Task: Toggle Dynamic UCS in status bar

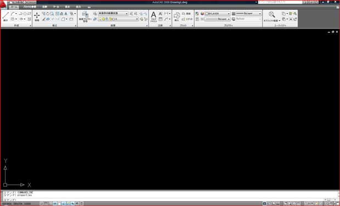Action: point(68,203)
